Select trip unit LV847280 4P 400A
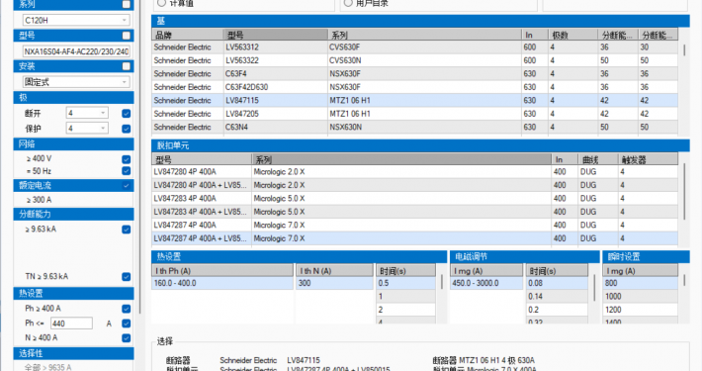702x371 pixels. pyautogui.click(x=414, y=171)
